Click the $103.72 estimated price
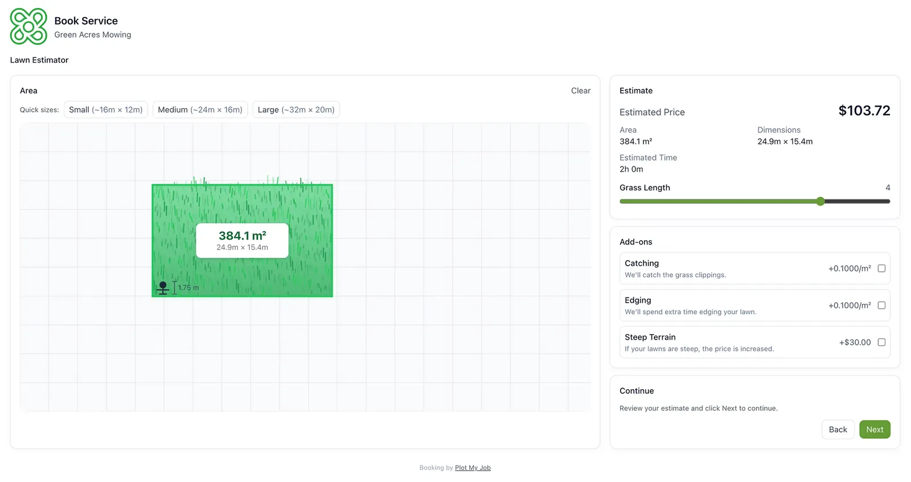The image size is (911, 482). pyautogui.click(x=864, y=111)
